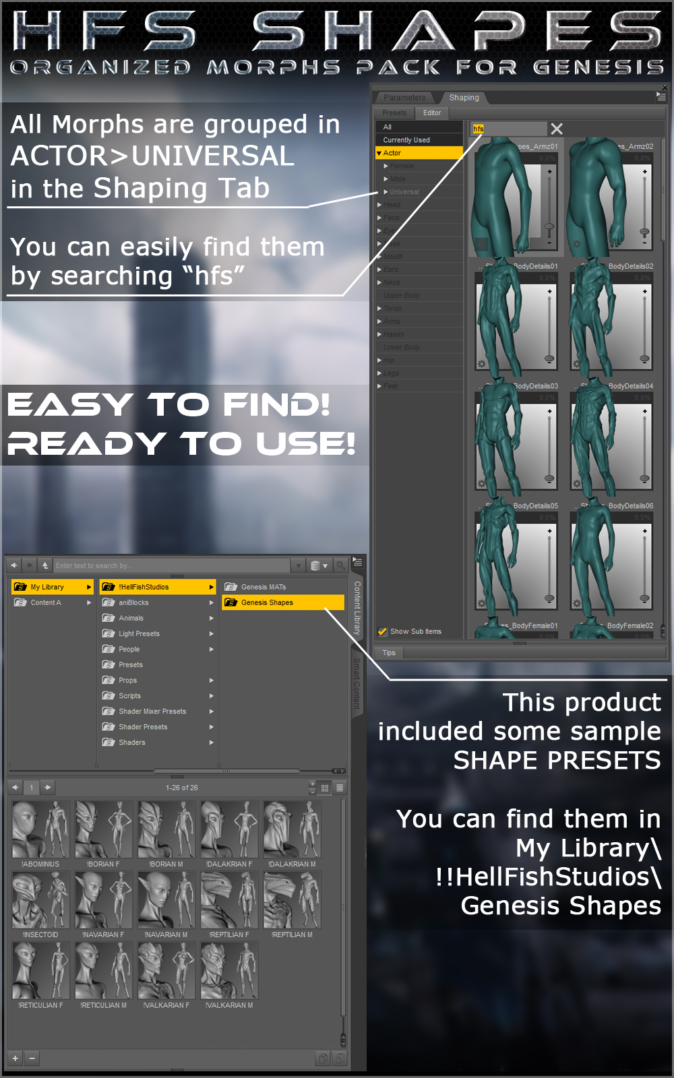
Task: Open gear settings for BodyDetails01 morph
Action: coord(481,364)
